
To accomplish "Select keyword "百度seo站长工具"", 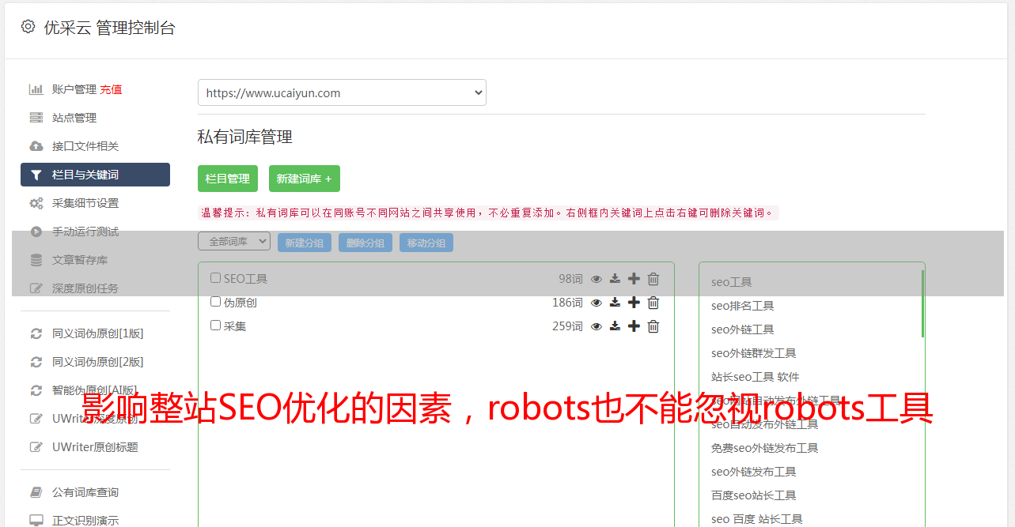I will 753,495.
